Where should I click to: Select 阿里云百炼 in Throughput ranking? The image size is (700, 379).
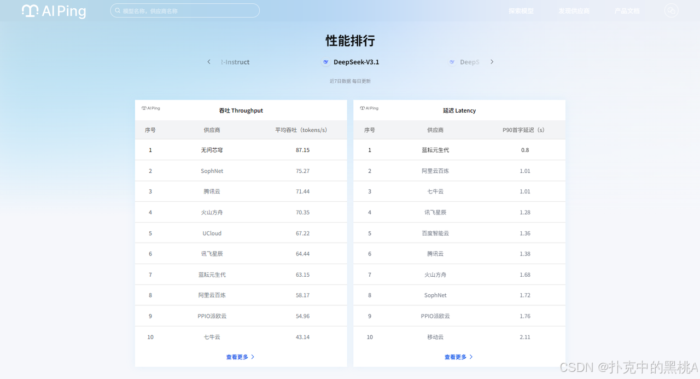212,295
